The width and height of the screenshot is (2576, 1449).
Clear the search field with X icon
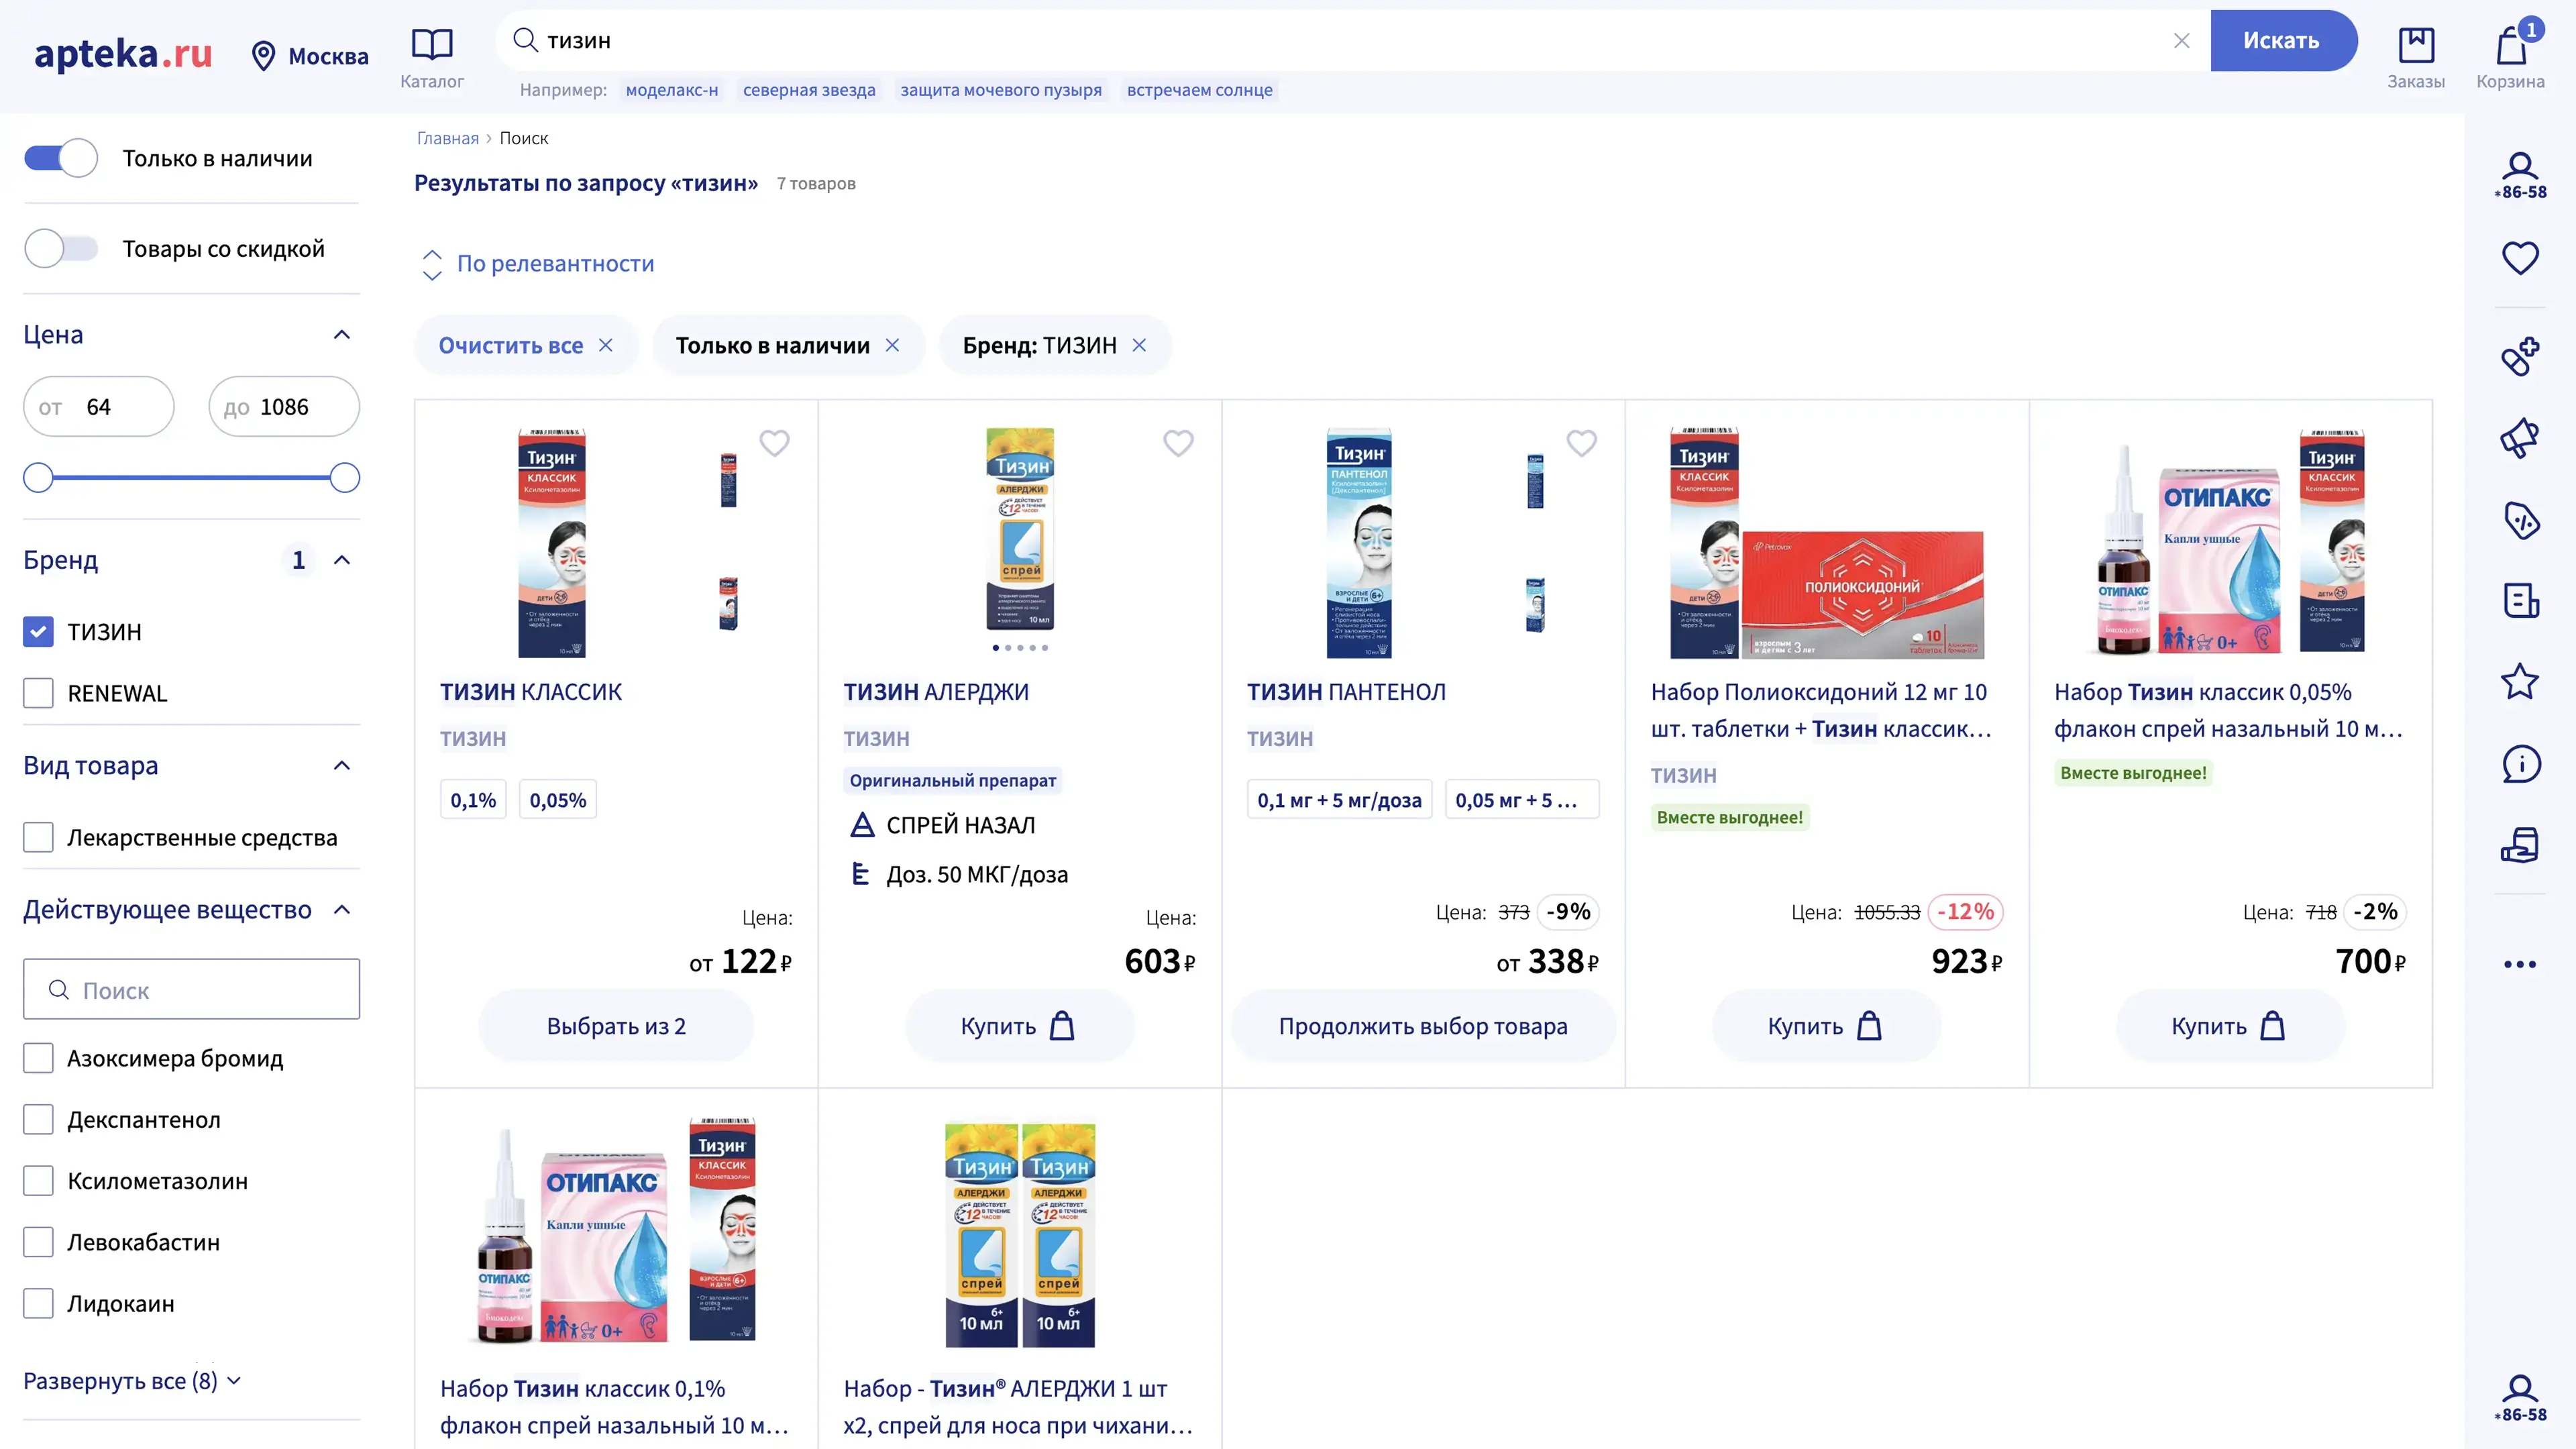coord(2182,41)
